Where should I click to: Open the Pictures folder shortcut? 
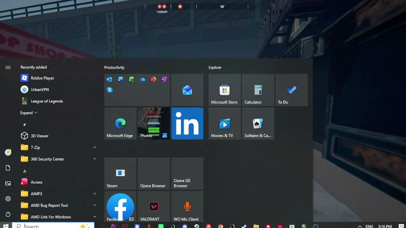tap(8, 183)
